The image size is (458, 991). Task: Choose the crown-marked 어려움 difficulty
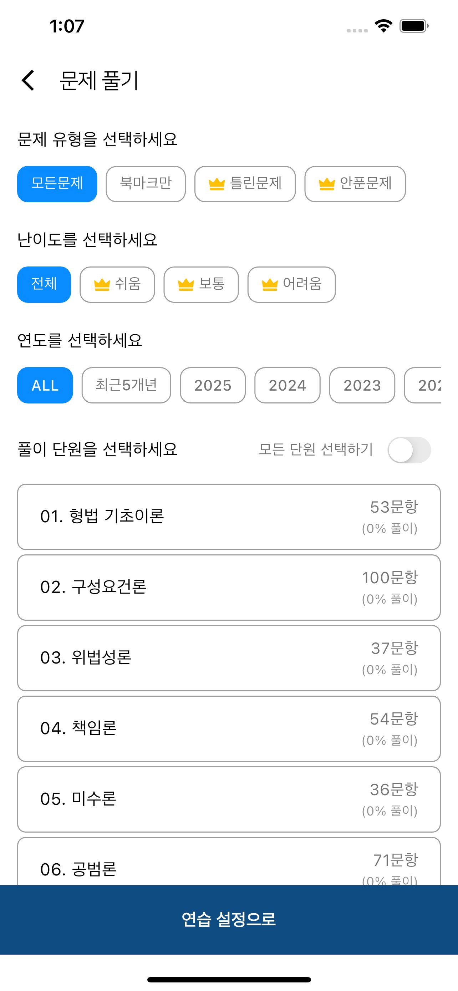[x=291, y=285]
